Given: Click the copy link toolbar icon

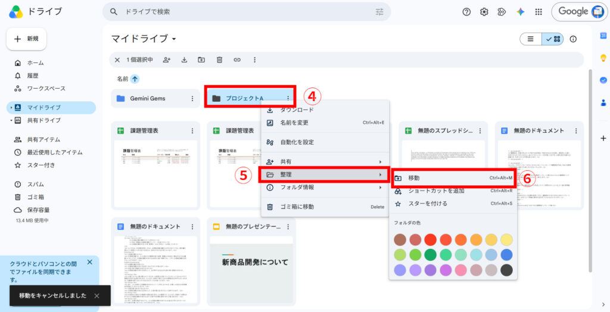Looking at the screenshot, I should tap(237, 60).
